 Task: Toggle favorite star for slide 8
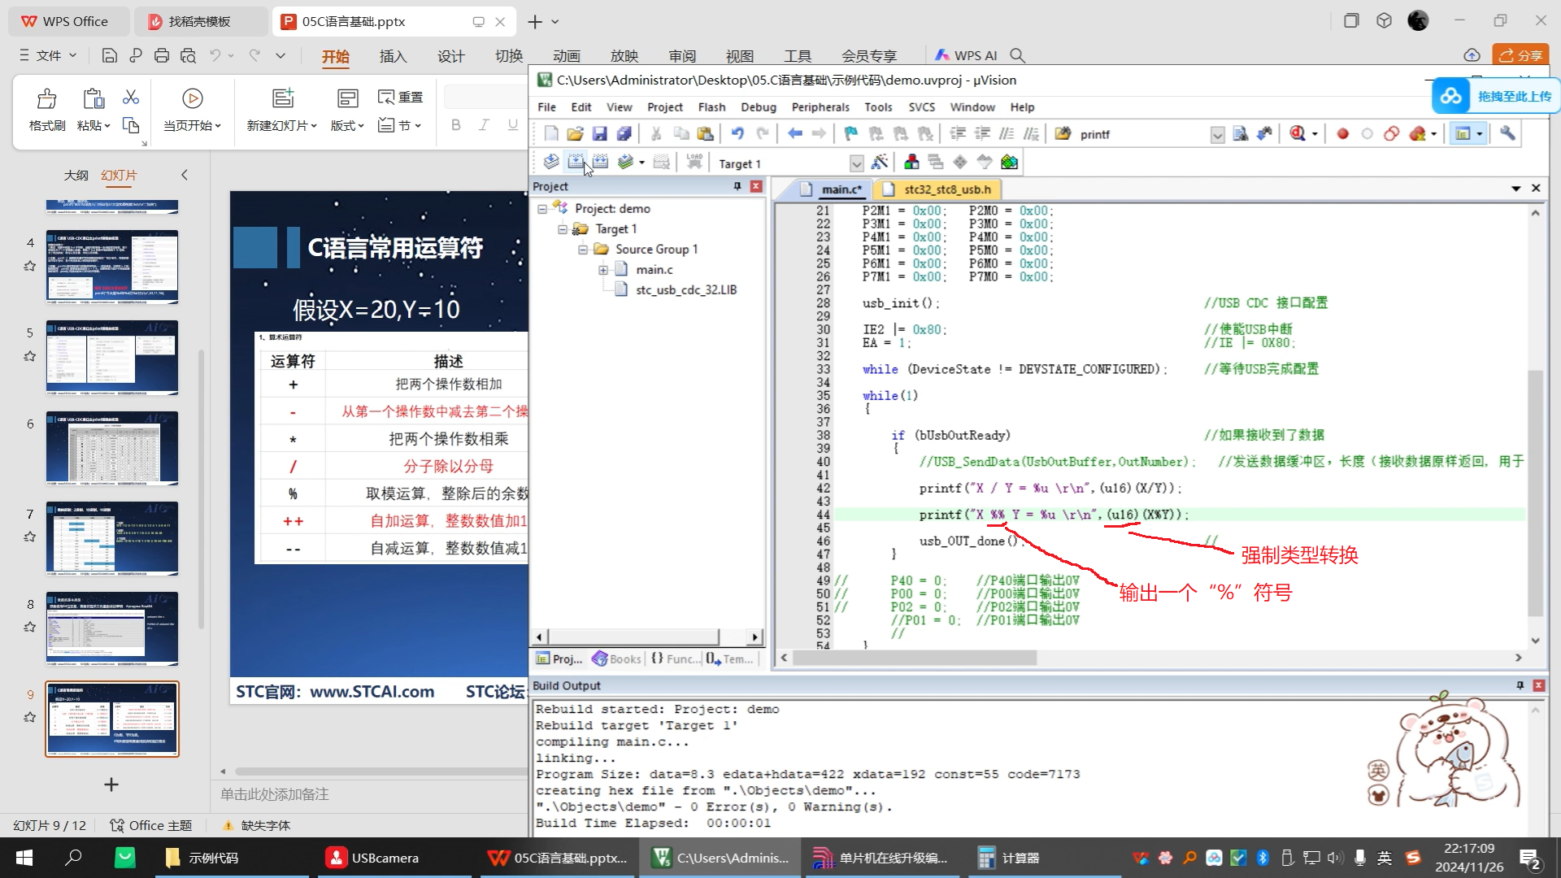click(x=30, y=627)
